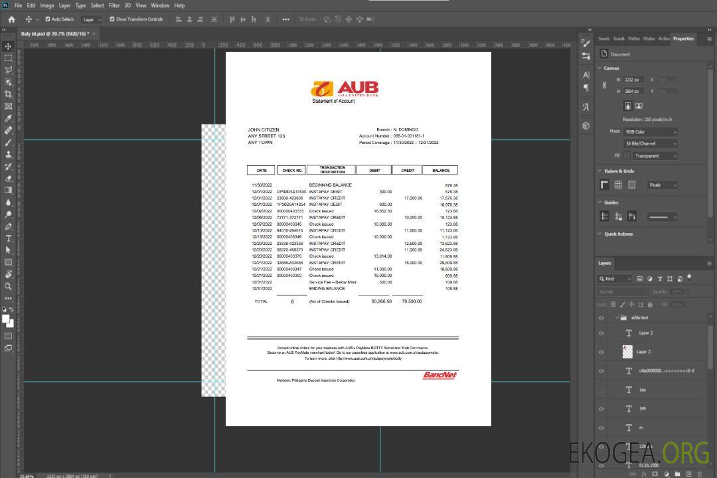Image resolution: width=717 pixels, height=478 pixels.
Task: Select the Clone Stamp tool
Action: coord(8,154)
